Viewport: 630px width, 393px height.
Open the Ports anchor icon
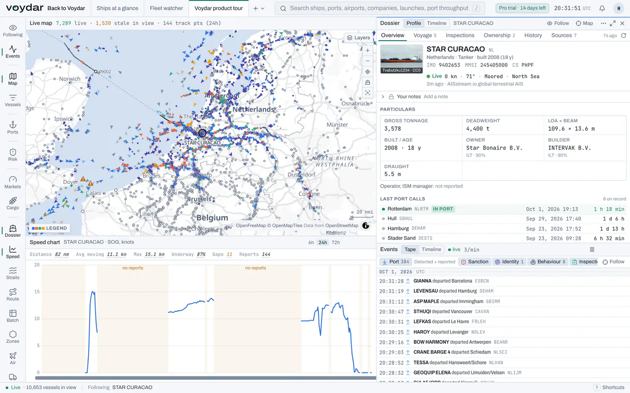point(13,128)
